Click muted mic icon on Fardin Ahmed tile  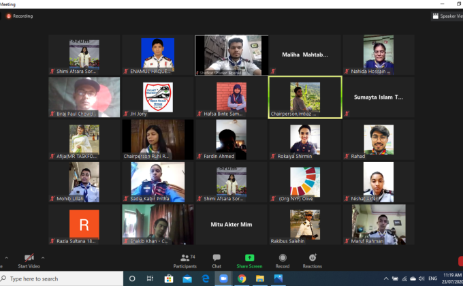[x=199, y=157]
